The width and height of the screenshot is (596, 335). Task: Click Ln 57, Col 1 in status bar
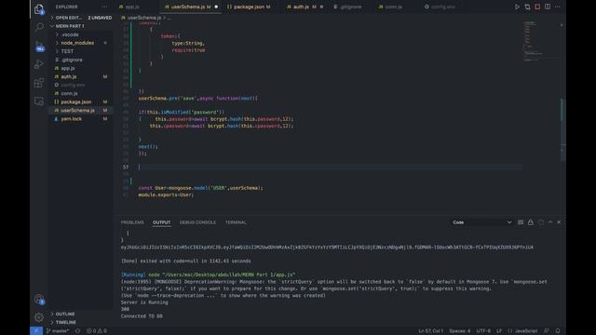coord(430,331)
